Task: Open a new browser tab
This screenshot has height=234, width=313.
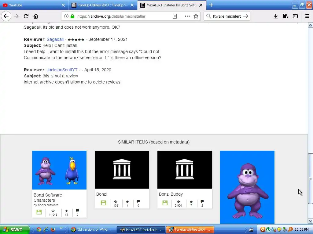Action: pos(211,5)
